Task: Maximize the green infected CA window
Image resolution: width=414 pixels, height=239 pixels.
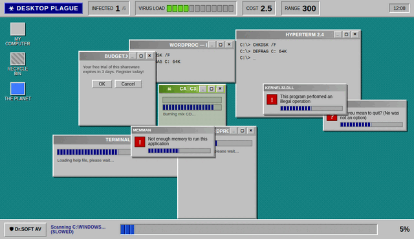Action: (x=212, y=89)
